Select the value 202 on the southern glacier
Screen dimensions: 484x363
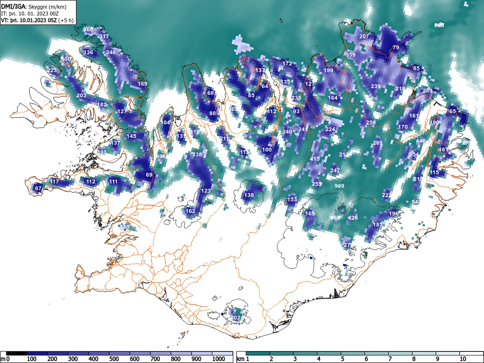[x=236, y=318]
